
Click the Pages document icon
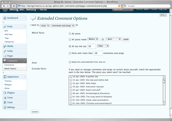(5, 56)
